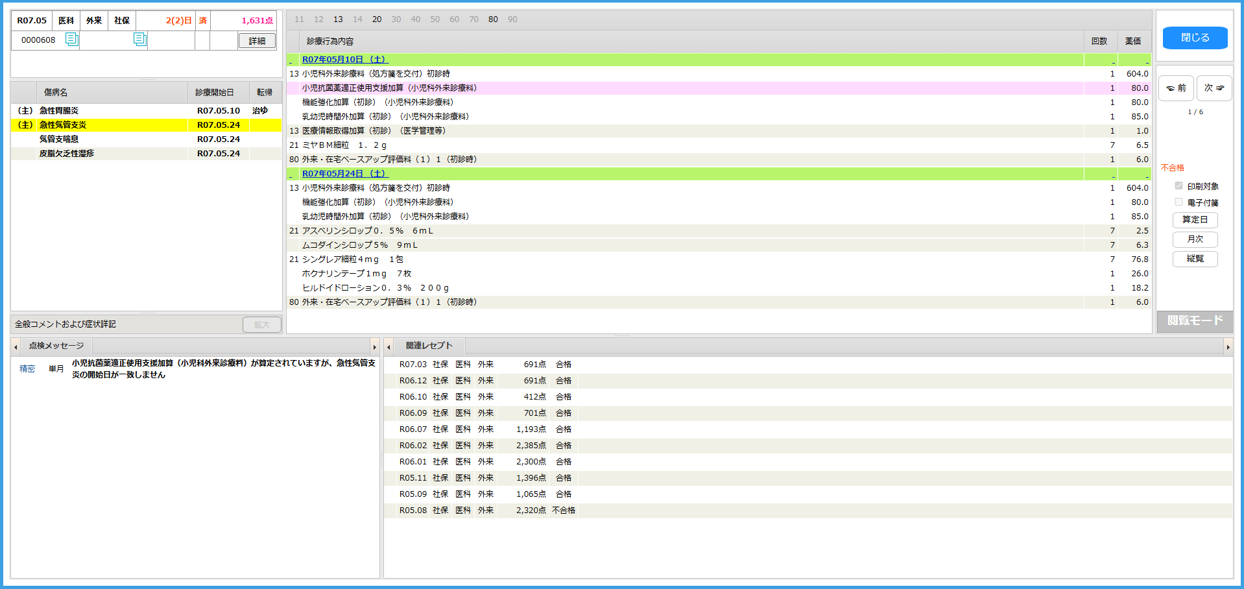The height and width of the screenshot is (589, 1244).
Task: Click the 転帰 column header
Action: click(265, 93)
